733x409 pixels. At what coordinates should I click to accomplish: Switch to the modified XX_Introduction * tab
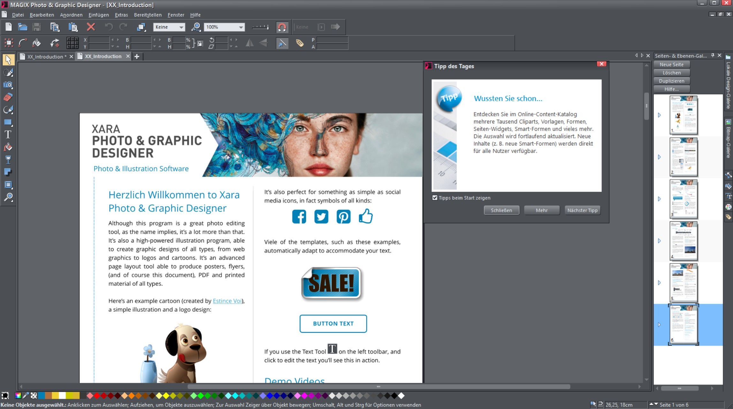coord(47,56)
